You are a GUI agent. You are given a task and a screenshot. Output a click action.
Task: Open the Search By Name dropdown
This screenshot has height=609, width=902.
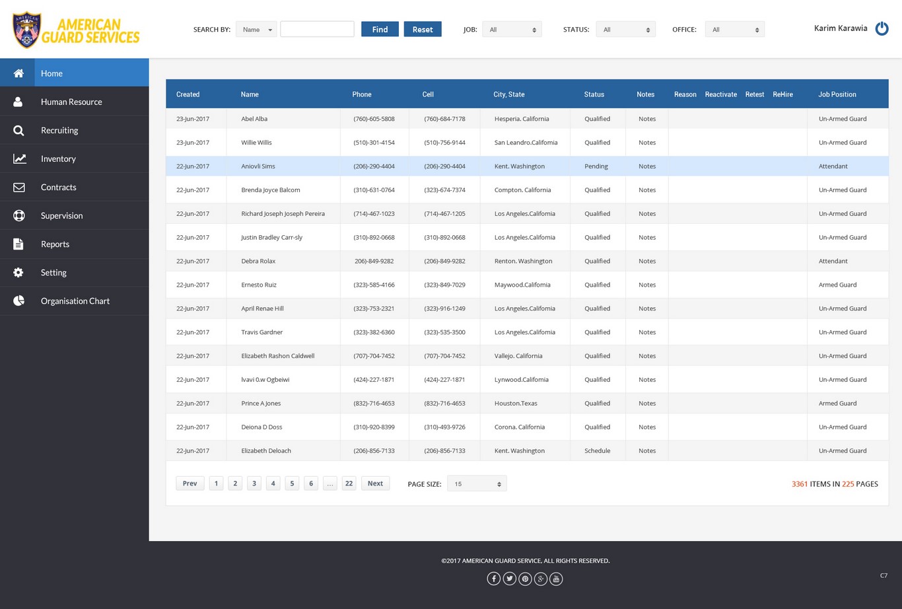click(x=256, y=29)
